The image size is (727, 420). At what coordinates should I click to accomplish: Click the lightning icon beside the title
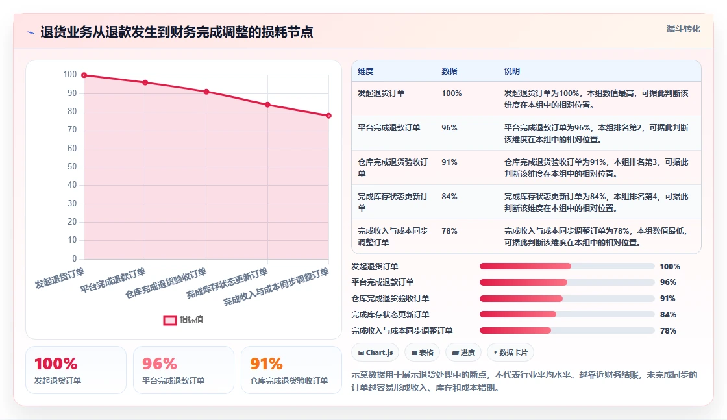point(31,32)
